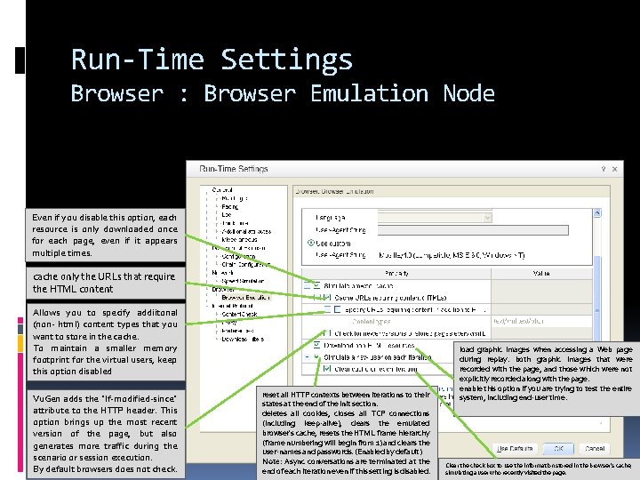The width and height of the screenshot is (640, 480).
Task: Open the Download Filters tree node
Action: tap(243, 340)
